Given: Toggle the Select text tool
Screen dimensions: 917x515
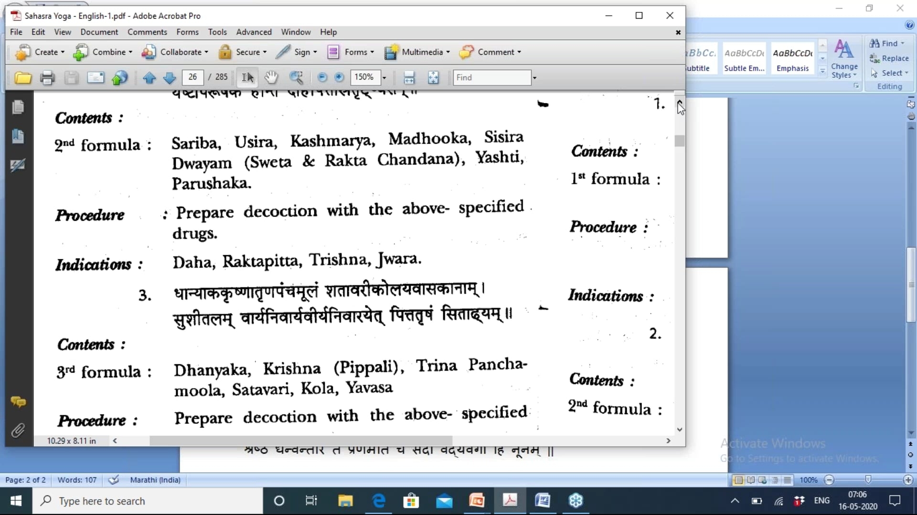Looking at the screenshot, I should coord(247,77).
